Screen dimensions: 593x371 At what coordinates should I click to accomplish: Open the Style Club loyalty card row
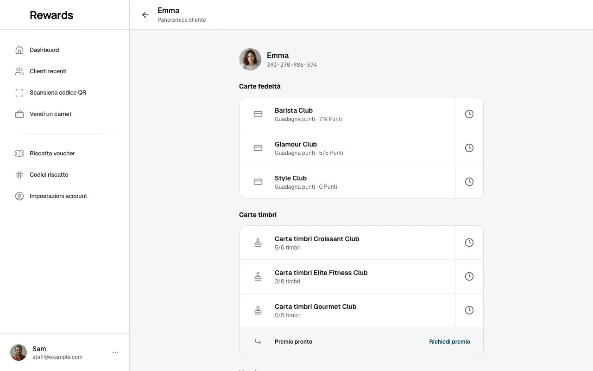pyautogui.click(x=347, y=182)
